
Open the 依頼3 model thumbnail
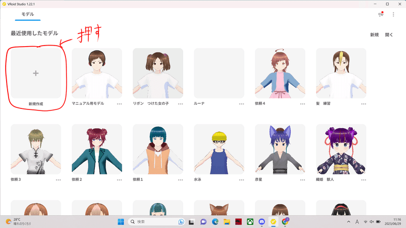(36, 149)
